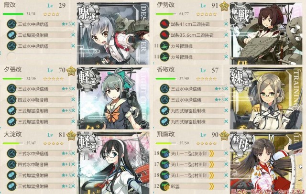The height and width of the screenshot is (194, 306).
Task: Select the empty fourth slot of 霞改
Action: click(x=11, y=56)
